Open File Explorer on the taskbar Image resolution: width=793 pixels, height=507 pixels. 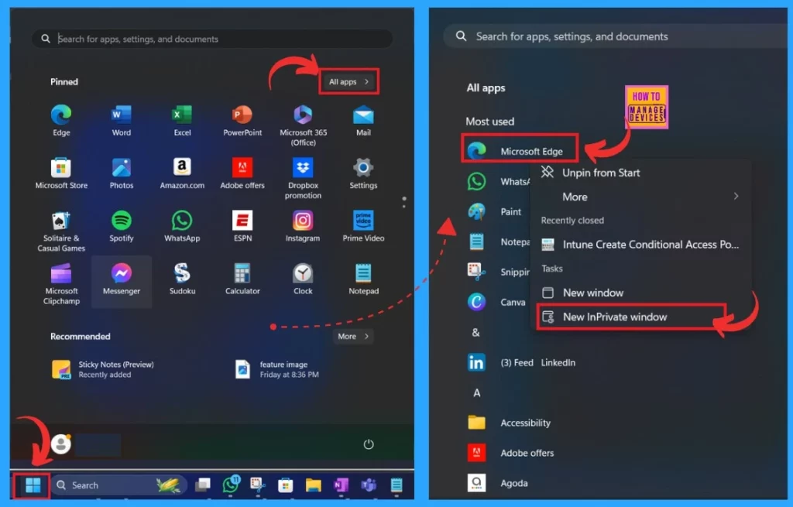(314, 485)
